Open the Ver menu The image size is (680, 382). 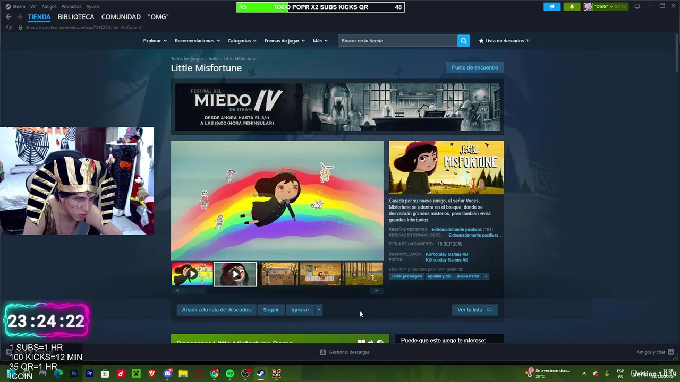33,6
